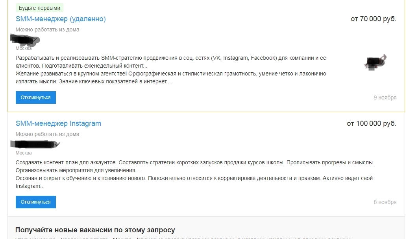
Task: Click the "от 100 000 руб." salary
Action: pyautogui.click(x=372, y=123)
